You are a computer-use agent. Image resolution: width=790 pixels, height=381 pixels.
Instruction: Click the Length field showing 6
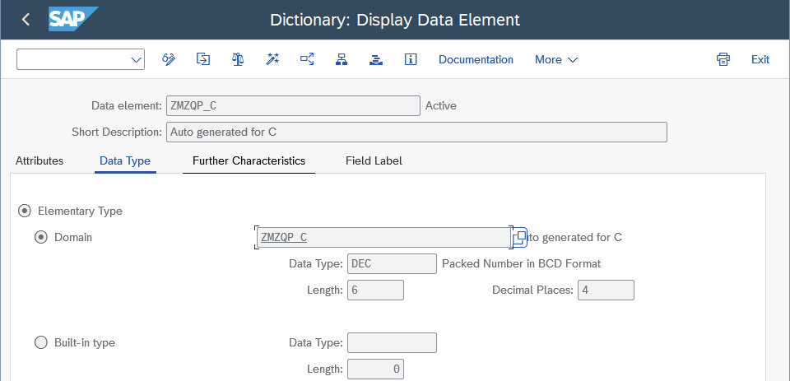[x=375, y=290]
